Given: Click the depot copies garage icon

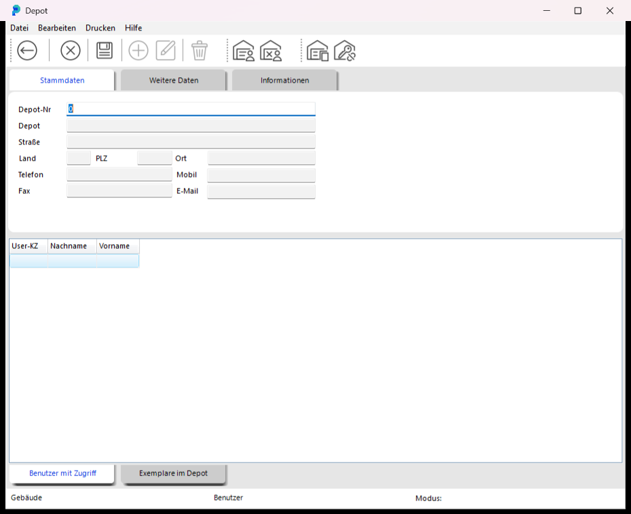Looking at the screenshot, I should [318, 51].
